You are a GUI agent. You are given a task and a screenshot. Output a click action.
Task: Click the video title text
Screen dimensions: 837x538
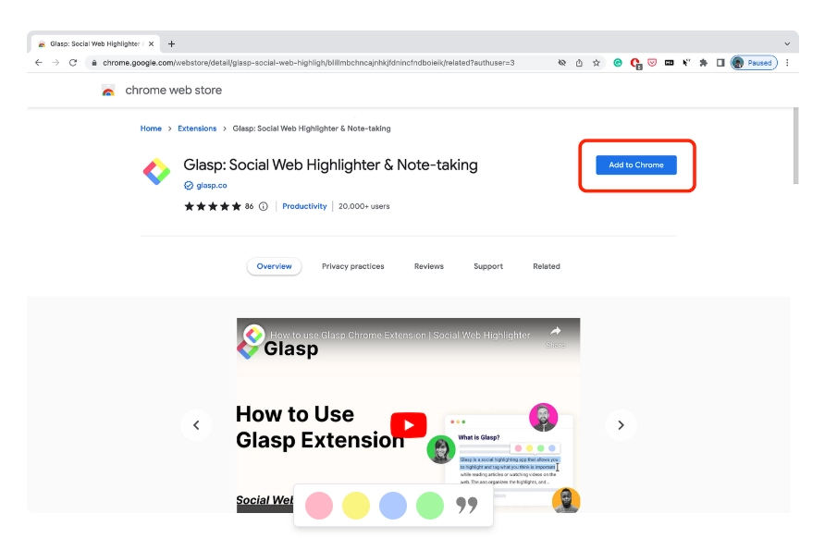tap(400, 336)
